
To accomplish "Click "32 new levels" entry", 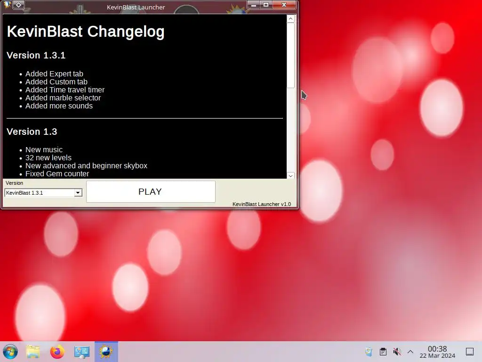I will click(x=48, y=157).
